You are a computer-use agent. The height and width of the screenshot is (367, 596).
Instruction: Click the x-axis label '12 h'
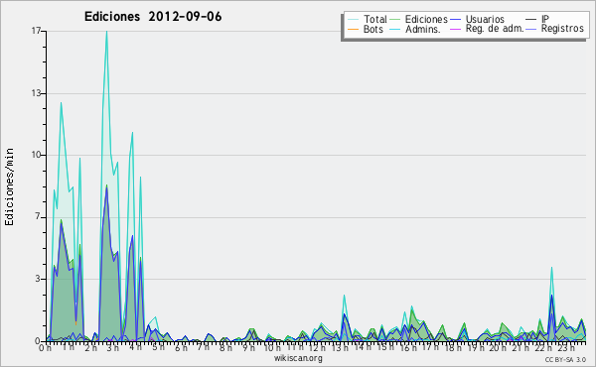pyautogui.click(x=316, y=347)
